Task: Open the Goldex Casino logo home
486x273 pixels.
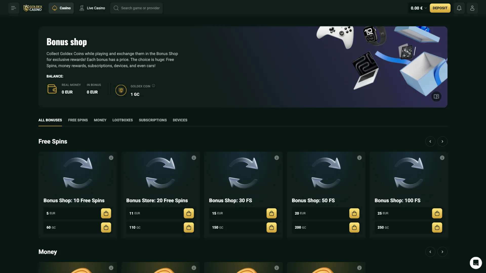Action: (x=33, y=8)
